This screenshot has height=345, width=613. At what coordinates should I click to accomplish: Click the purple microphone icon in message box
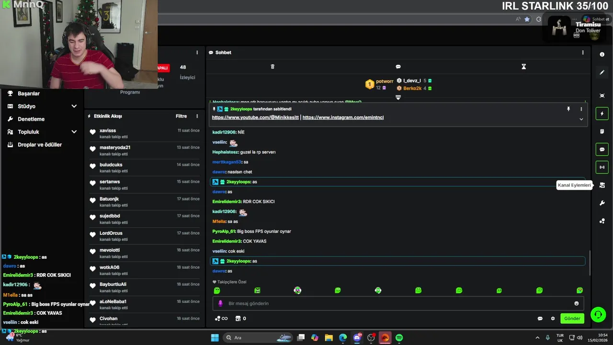tap(220, 303)
